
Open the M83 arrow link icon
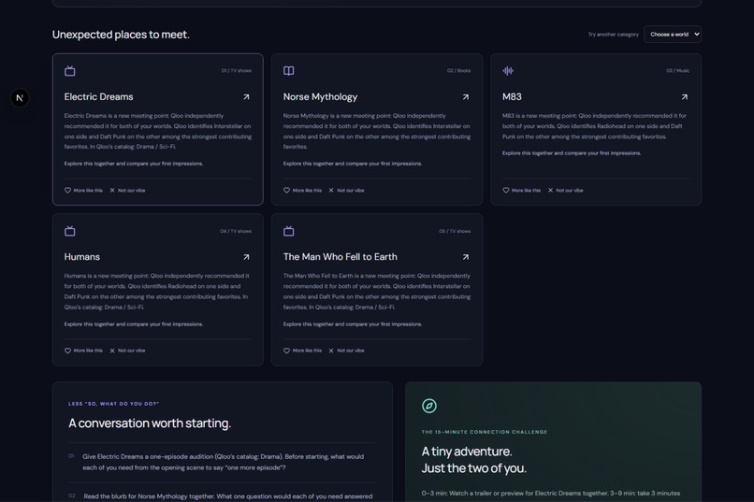point(684,97)
